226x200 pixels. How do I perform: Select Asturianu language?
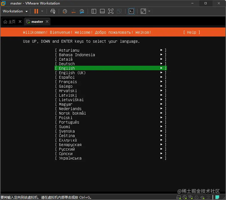(x=111, y=50)
